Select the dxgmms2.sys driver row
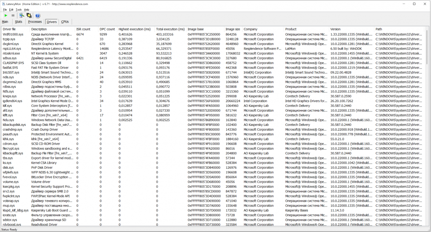The height and width of the screenshot is (232, 431). coord(213,82)
